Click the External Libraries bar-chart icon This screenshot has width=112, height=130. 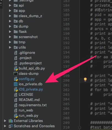click(x=11, y=121)
